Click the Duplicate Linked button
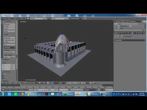Screen dimensions: 147x110 point(10,40)
